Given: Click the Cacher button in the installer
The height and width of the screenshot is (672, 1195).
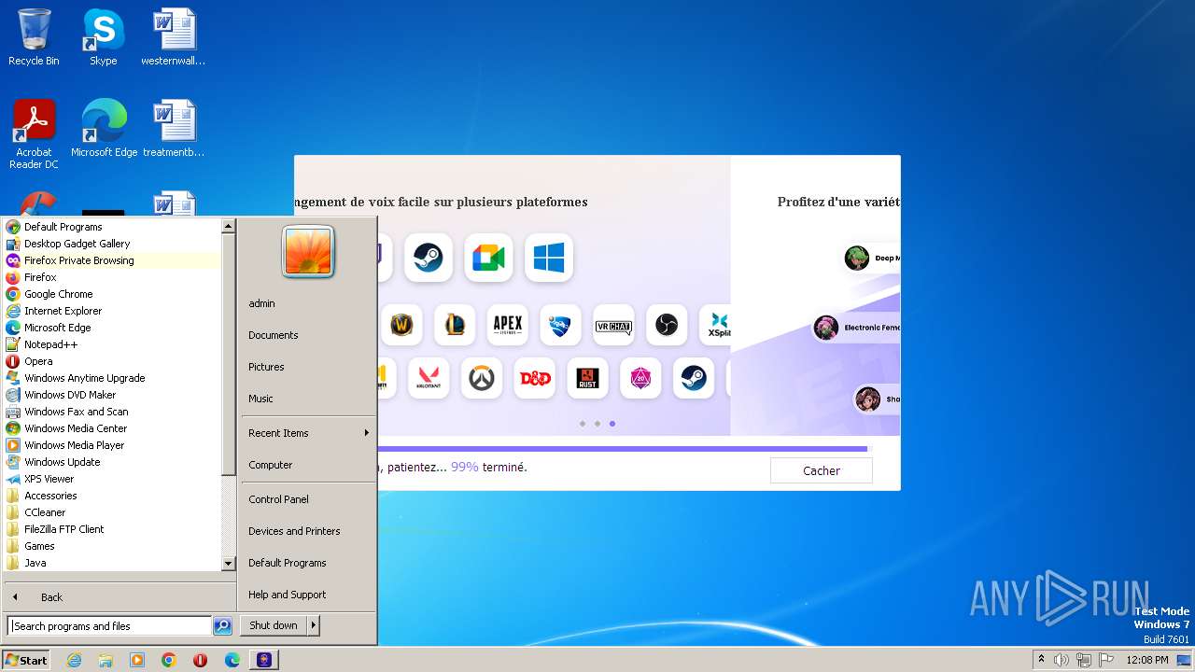Looking at the screenshot, I should pyautogui.click(x=822, y=470).
